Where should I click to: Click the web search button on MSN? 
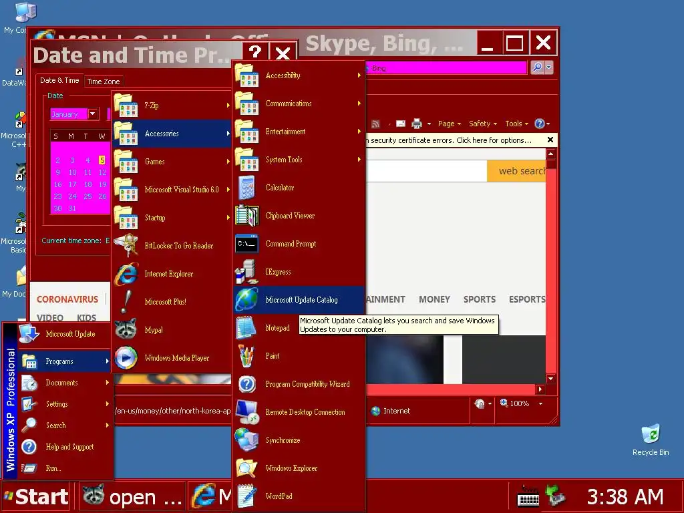tap(516, 171)
